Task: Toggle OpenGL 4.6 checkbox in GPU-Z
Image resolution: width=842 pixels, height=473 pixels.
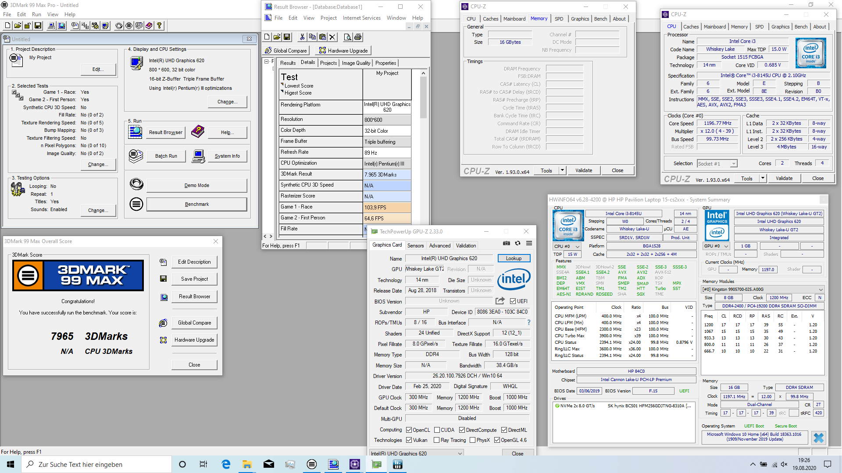Action: pyautogui.click(x=497, y=440)
